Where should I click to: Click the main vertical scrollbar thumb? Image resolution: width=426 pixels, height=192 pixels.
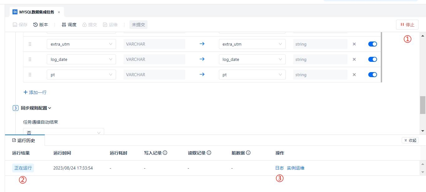(423, 105)
